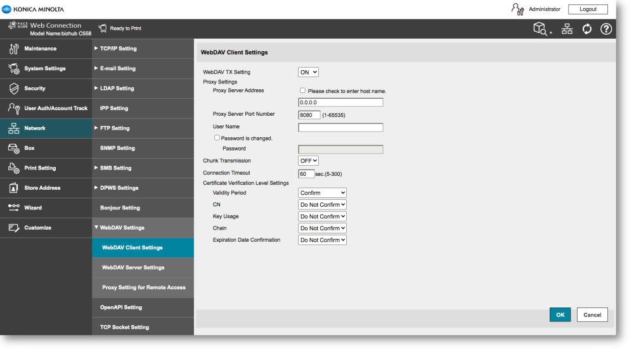Image resolution: width=634 pixels, height=353 pixels.
Task: Open the Chain verification dropdown
Action: pos(322,228)
